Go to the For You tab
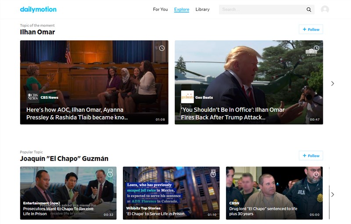Viewport: 351px width, 224px height. pos(160,9)
